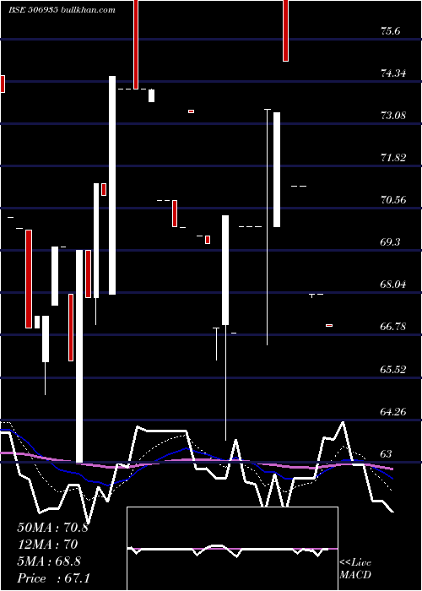Screen dimensions: 422x591
Task: Click the 75.6 price axis label
Action: [391, 31]
